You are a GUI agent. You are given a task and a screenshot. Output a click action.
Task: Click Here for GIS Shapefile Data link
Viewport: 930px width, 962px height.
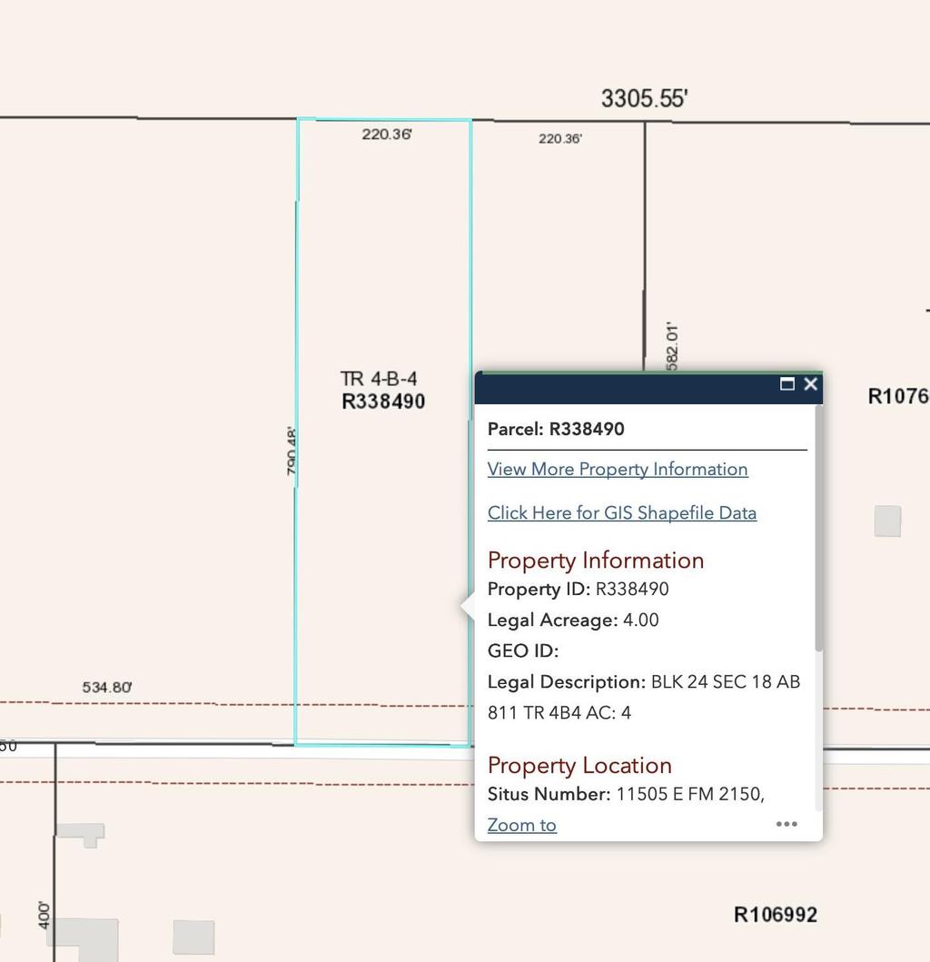621,512
